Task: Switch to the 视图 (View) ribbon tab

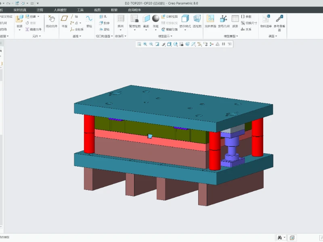Action: pyautogui.click(x=97, y=9)
